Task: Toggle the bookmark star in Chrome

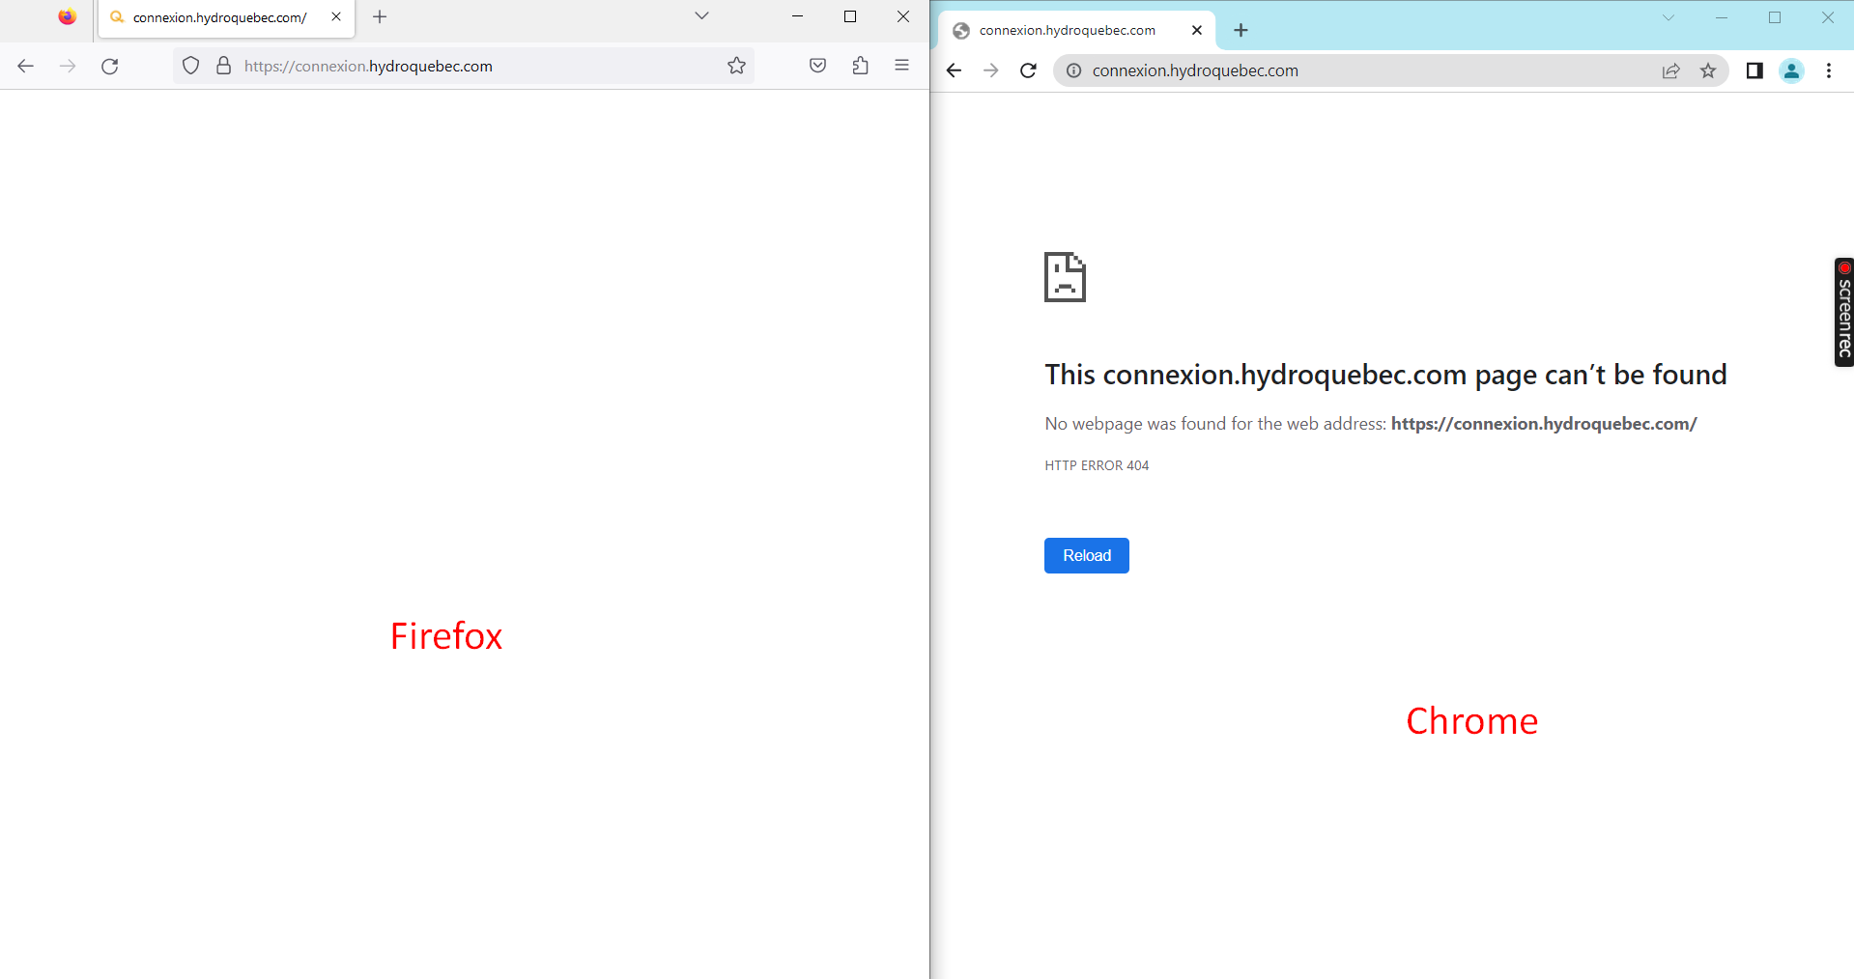Action: (x=1708, y=70)
